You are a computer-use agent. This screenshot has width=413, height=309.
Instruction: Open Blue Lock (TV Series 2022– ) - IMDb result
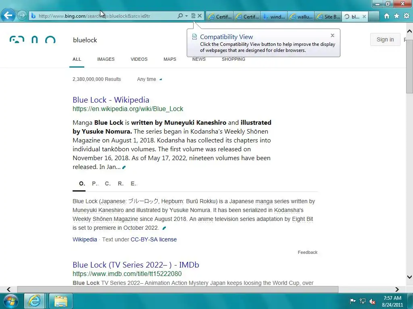pos(136,265)
